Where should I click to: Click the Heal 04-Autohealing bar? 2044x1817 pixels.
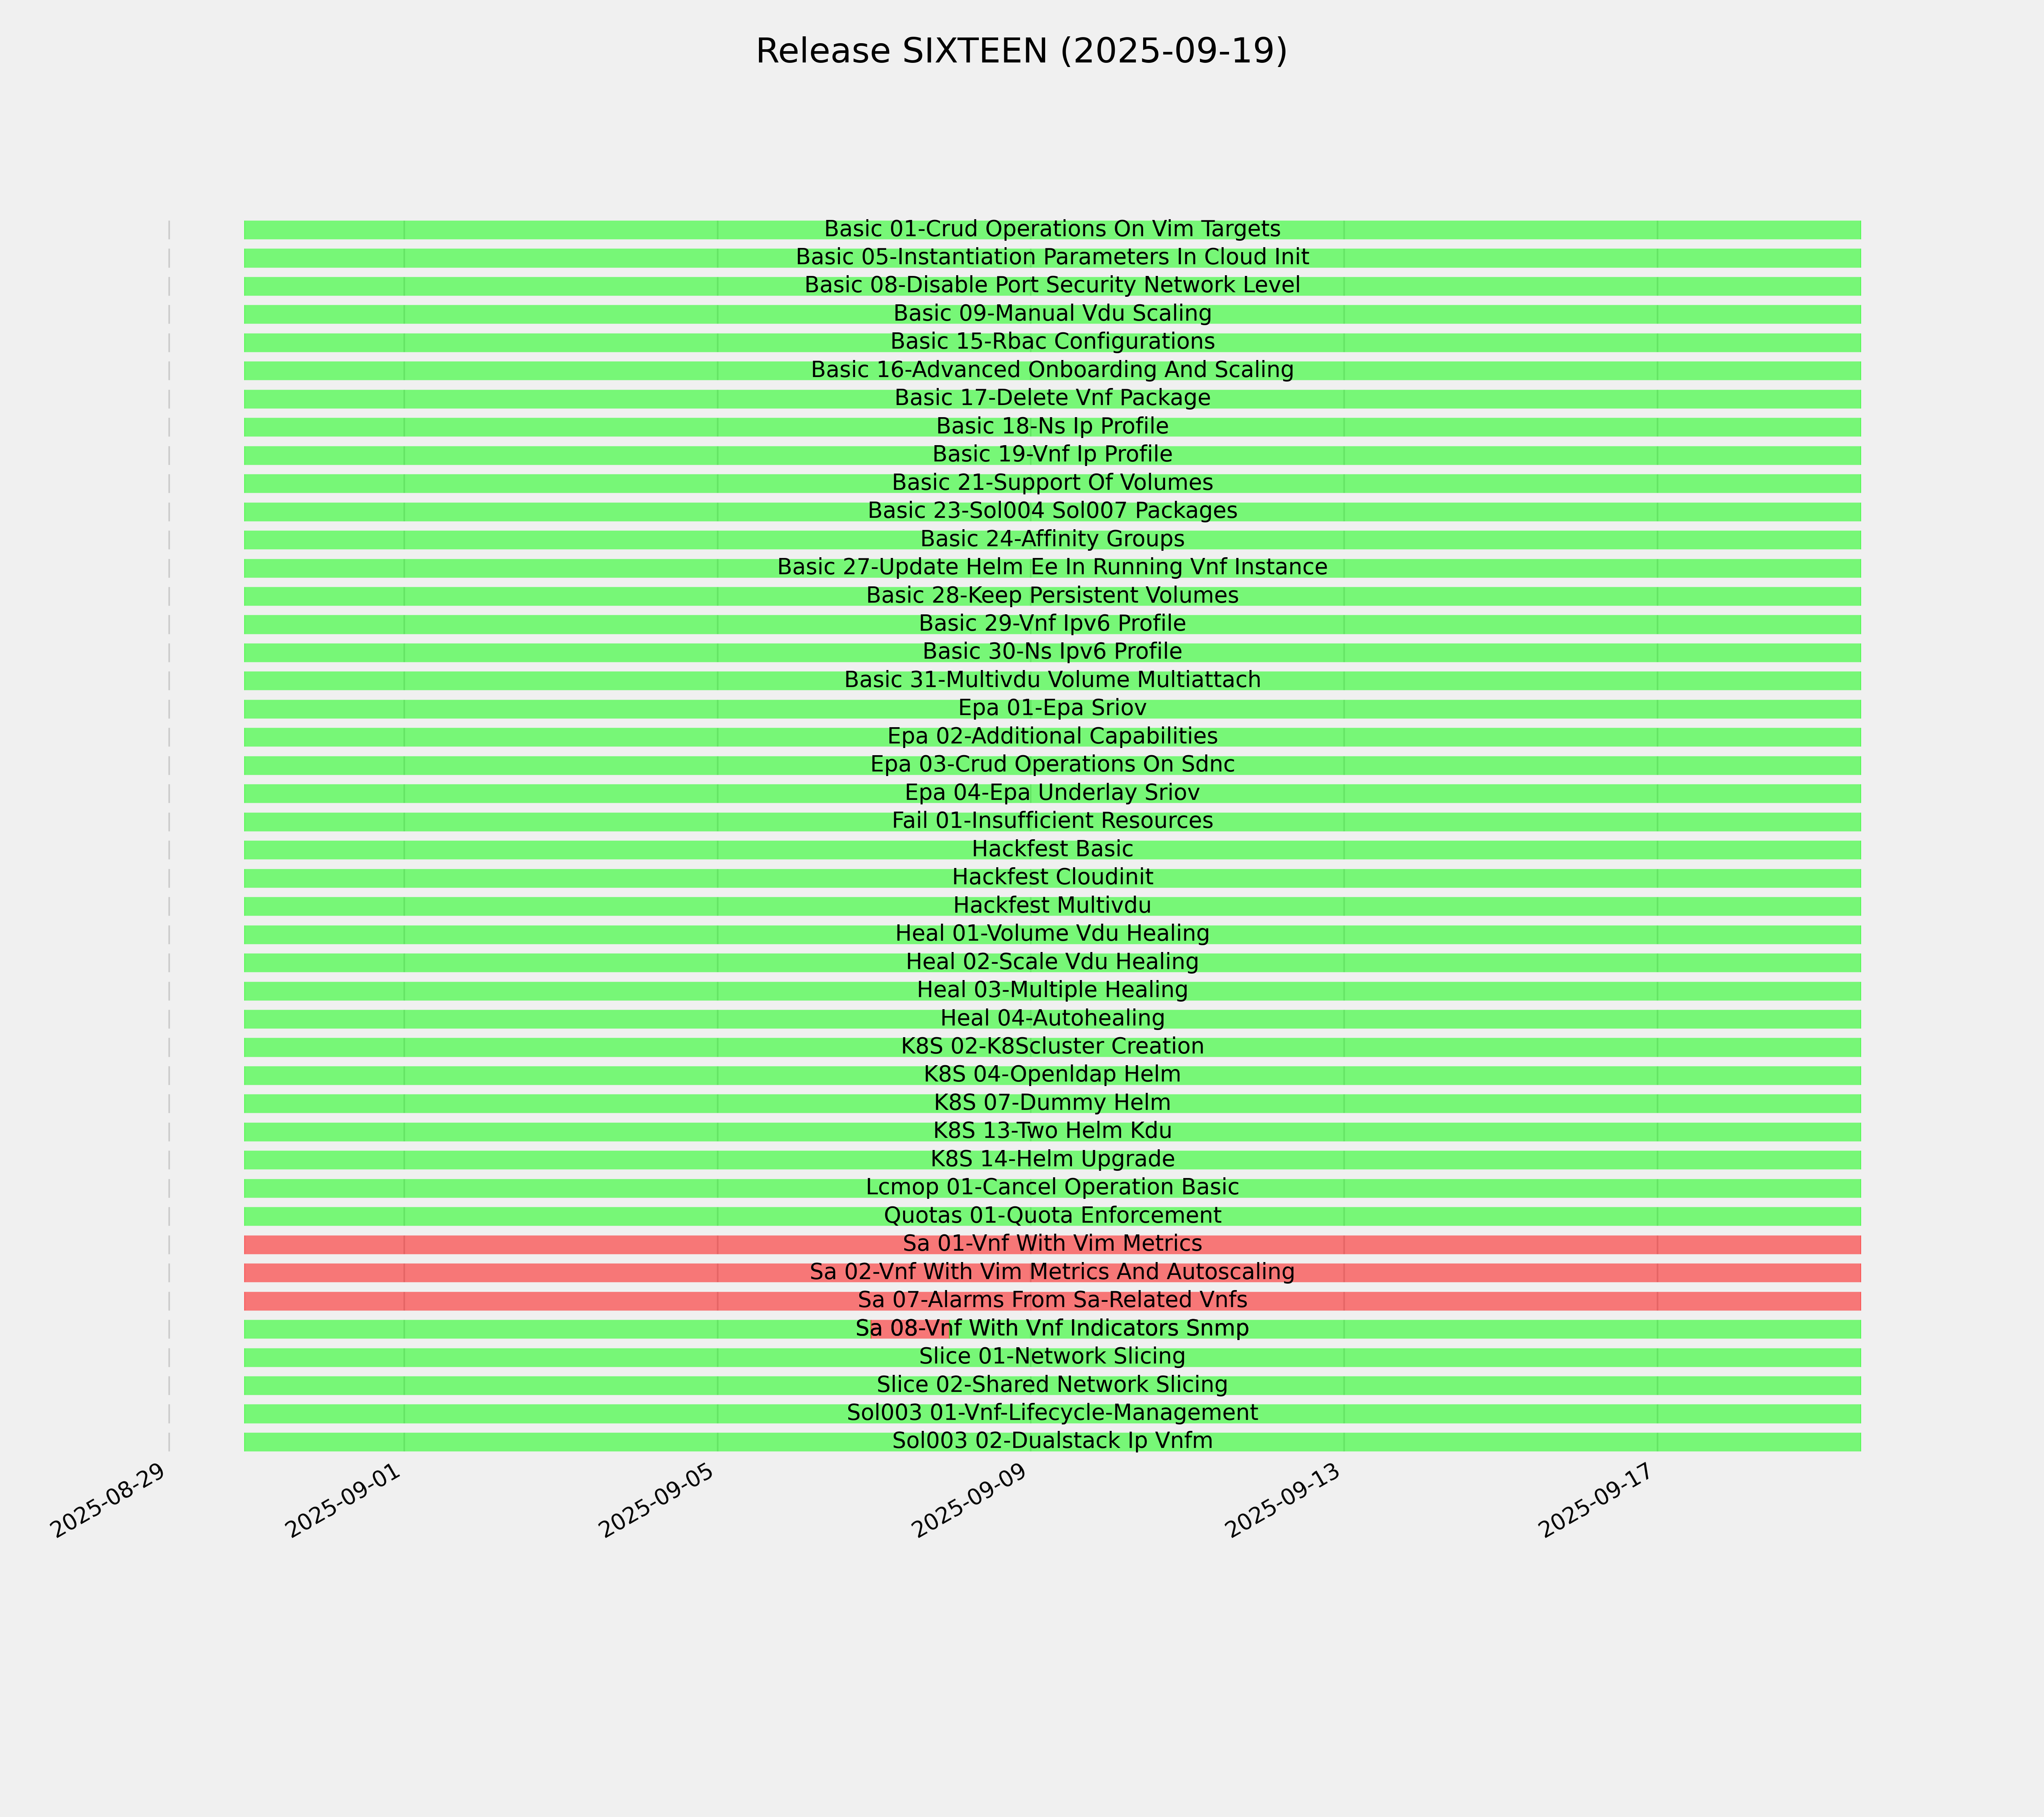tap(1052, 1018)
